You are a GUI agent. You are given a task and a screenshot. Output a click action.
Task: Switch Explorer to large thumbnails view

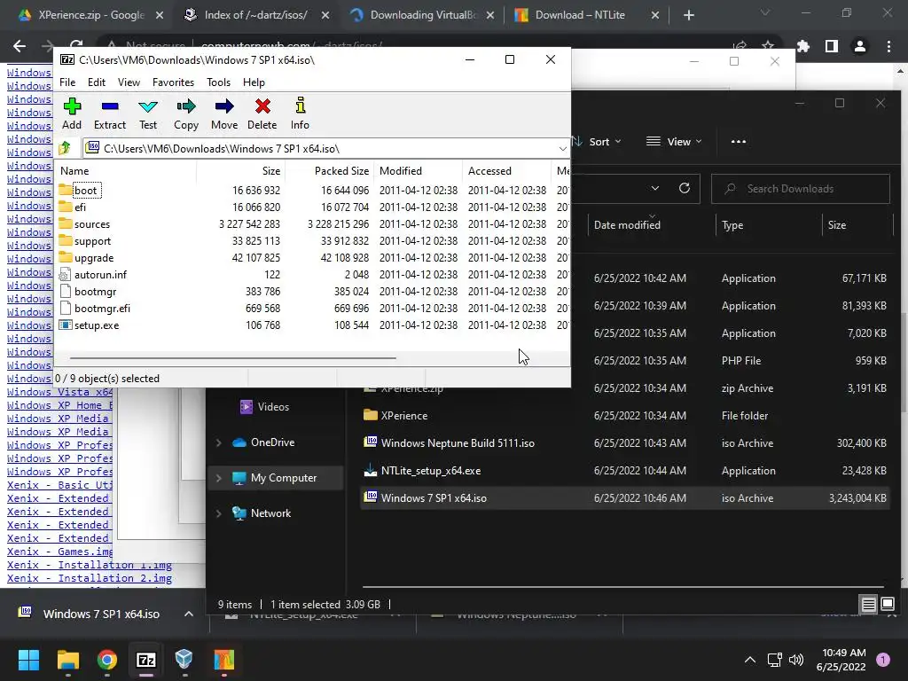click(888, 604)
